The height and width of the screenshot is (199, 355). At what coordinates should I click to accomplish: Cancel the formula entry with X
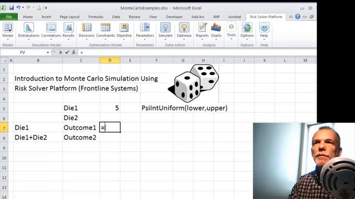click(x=60, y=53)
